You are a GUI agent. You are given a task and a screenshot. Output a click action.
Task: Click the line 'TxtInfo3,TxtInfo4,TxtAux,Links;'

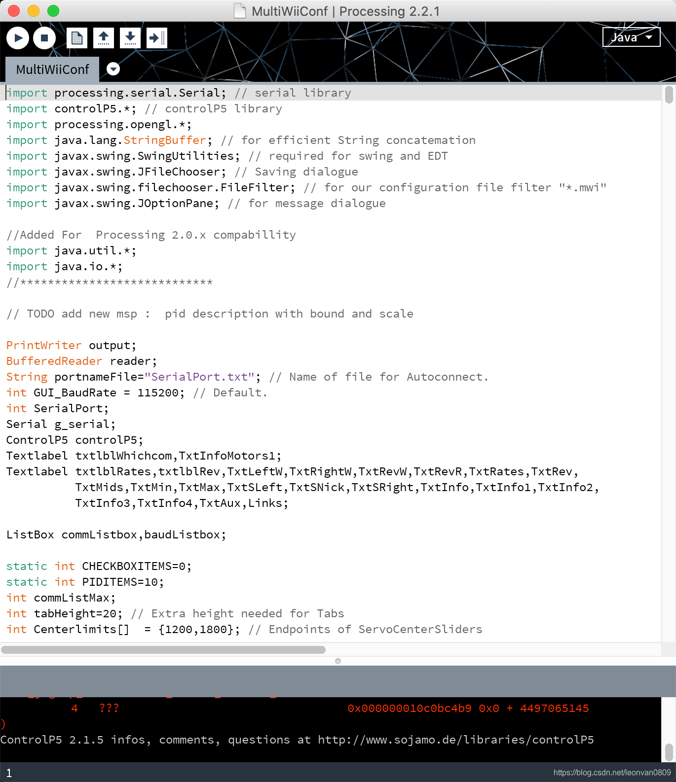[x=182, y=503]
